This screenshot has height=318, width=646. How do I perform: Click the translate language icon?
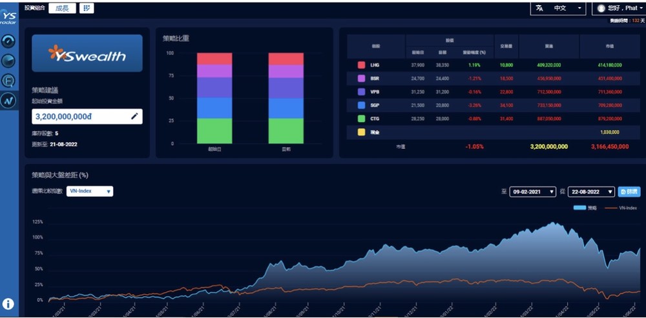point(539,8)
